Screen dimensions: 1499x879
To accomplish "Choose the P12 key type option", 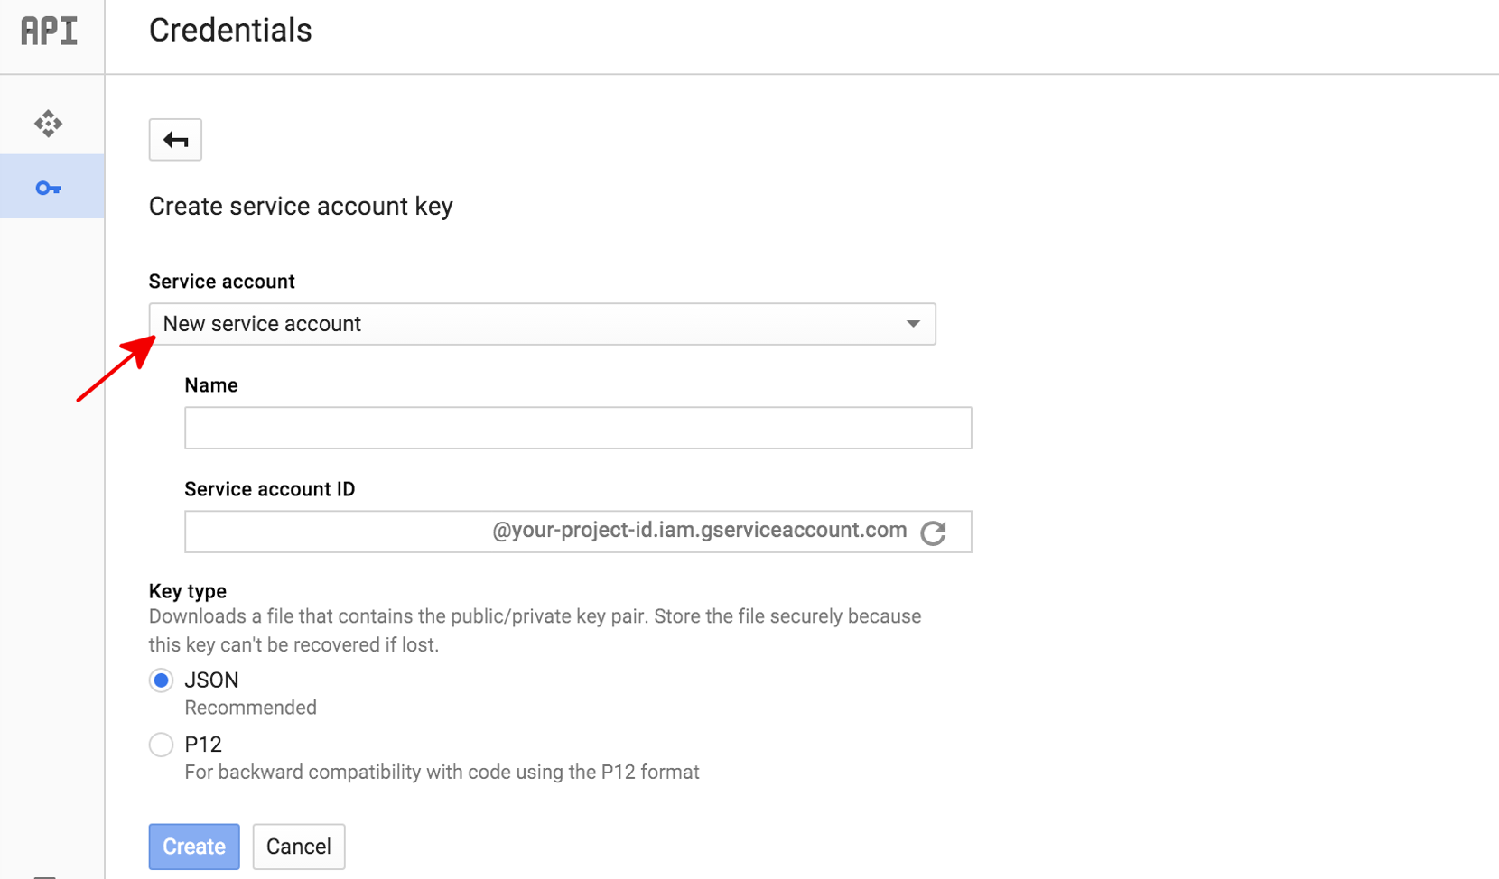I will tap(161, 745).
